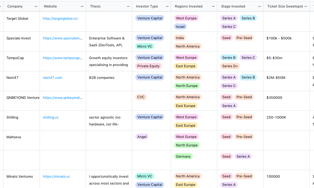314x188 pixels.
Task: Click the "Investor Type" column header label
Action: coord(147,6)
